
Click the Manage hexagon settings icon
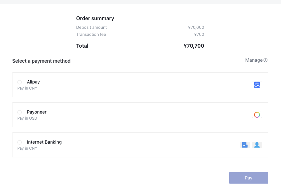pos(265,60)
